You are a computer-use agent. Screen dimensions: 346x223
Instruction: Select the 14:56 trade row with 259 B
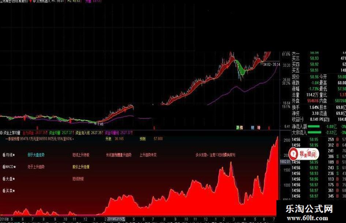pyautogui.click(x=319, y=140)
